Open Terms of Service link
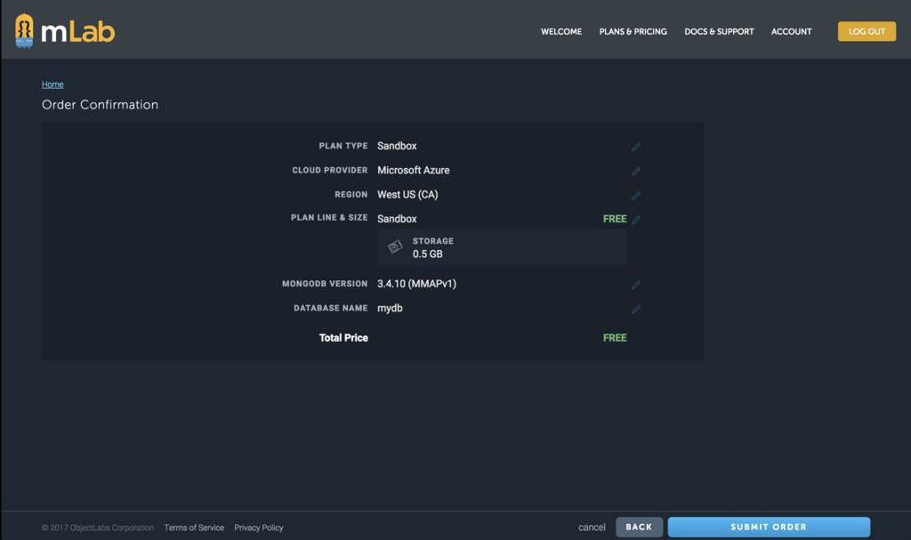911x540 pixels. click(x=194, y=528)
